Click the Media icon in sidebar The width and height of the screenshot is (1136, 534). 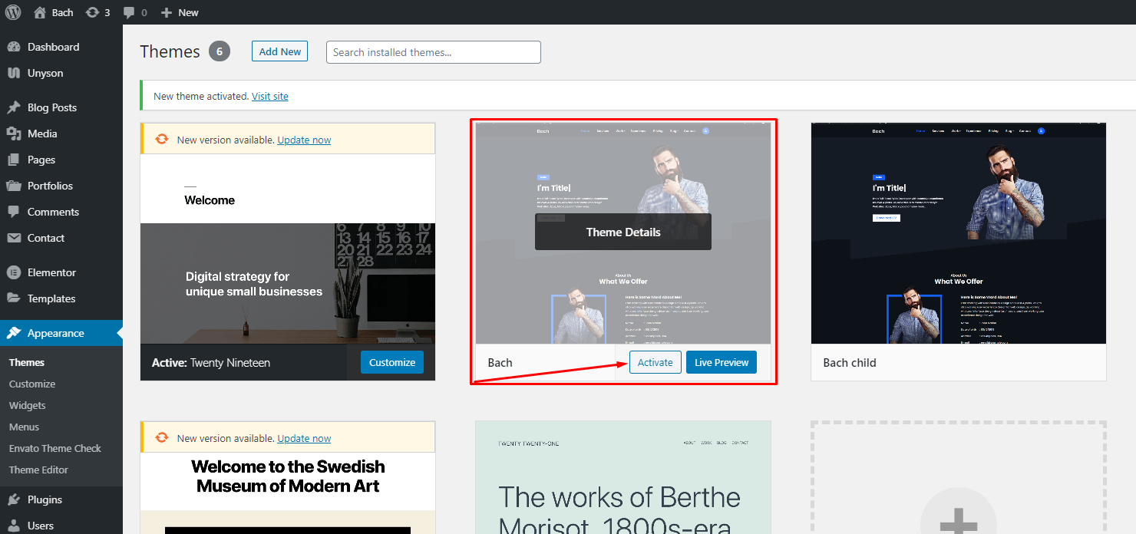tap(14, 133)
